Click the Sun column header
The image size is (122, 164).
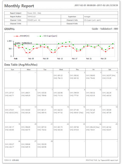point(13,69)
